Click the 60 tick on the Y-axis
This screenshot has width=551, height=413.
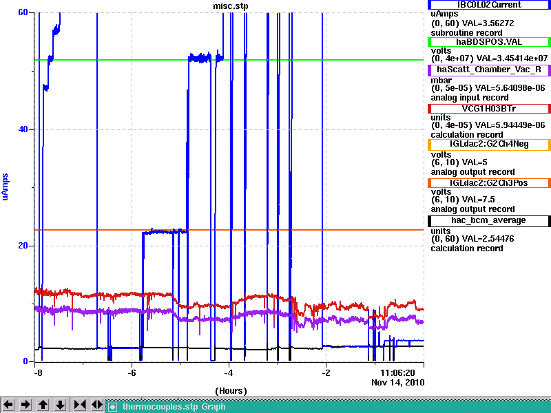tap(23, 12)
